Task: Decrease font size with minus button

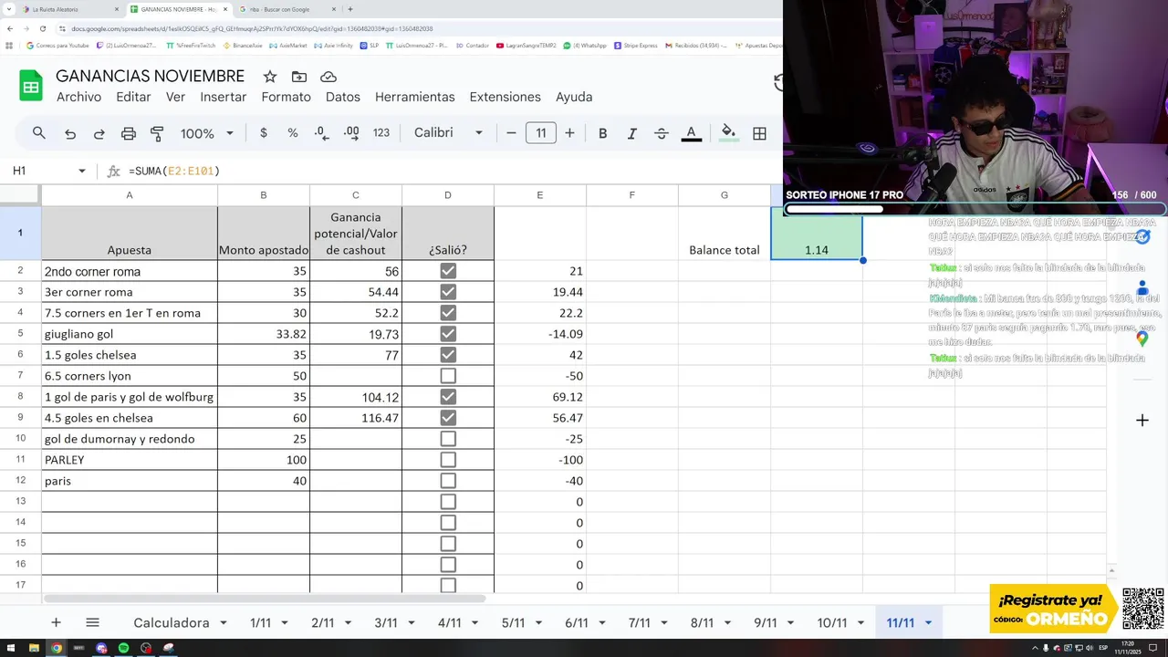Action: [511, 133]
